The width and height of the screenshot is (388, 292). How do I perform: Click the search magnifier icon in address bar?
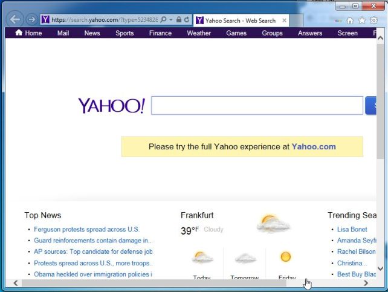(163, 19)
